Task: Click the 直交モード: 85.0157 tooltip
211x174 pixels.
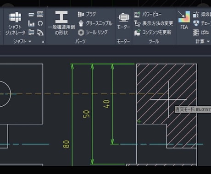Action: pyautogui.click(x=193, y=109)
